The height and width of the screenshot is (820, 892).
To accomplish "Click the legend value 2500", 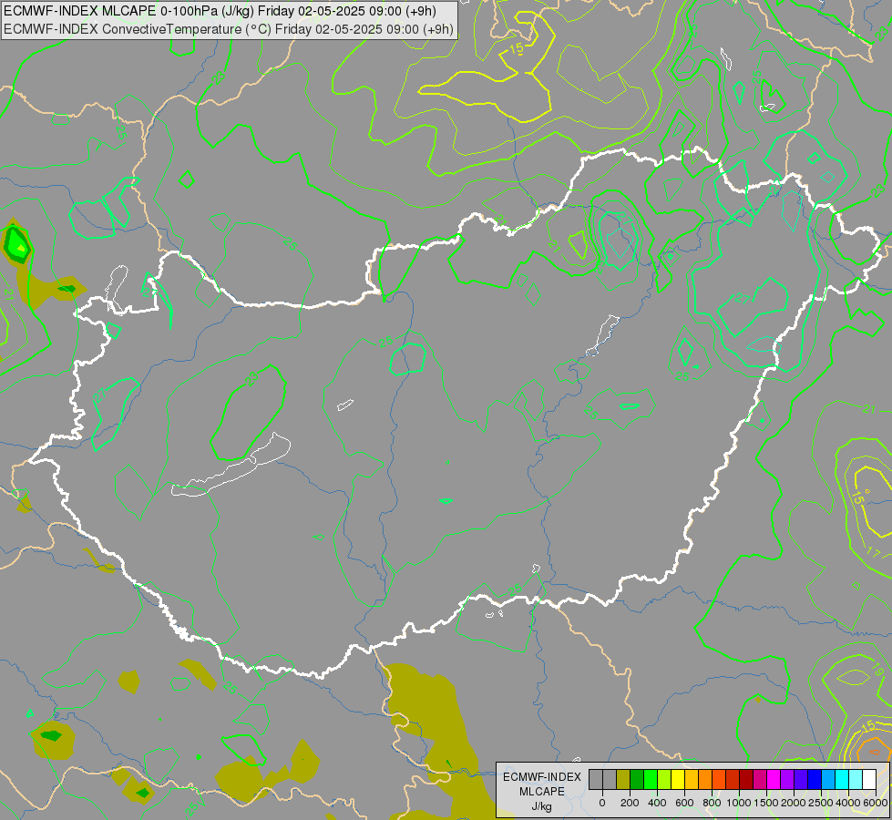I will (822, 803).
